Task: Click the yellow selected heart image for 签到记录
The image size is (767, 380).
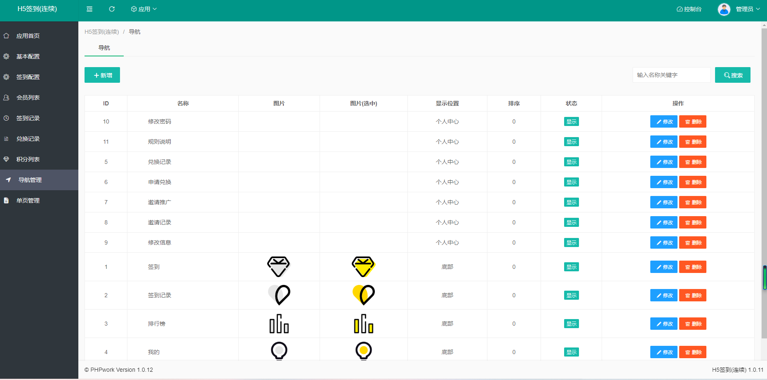Action: coord(364,295)
